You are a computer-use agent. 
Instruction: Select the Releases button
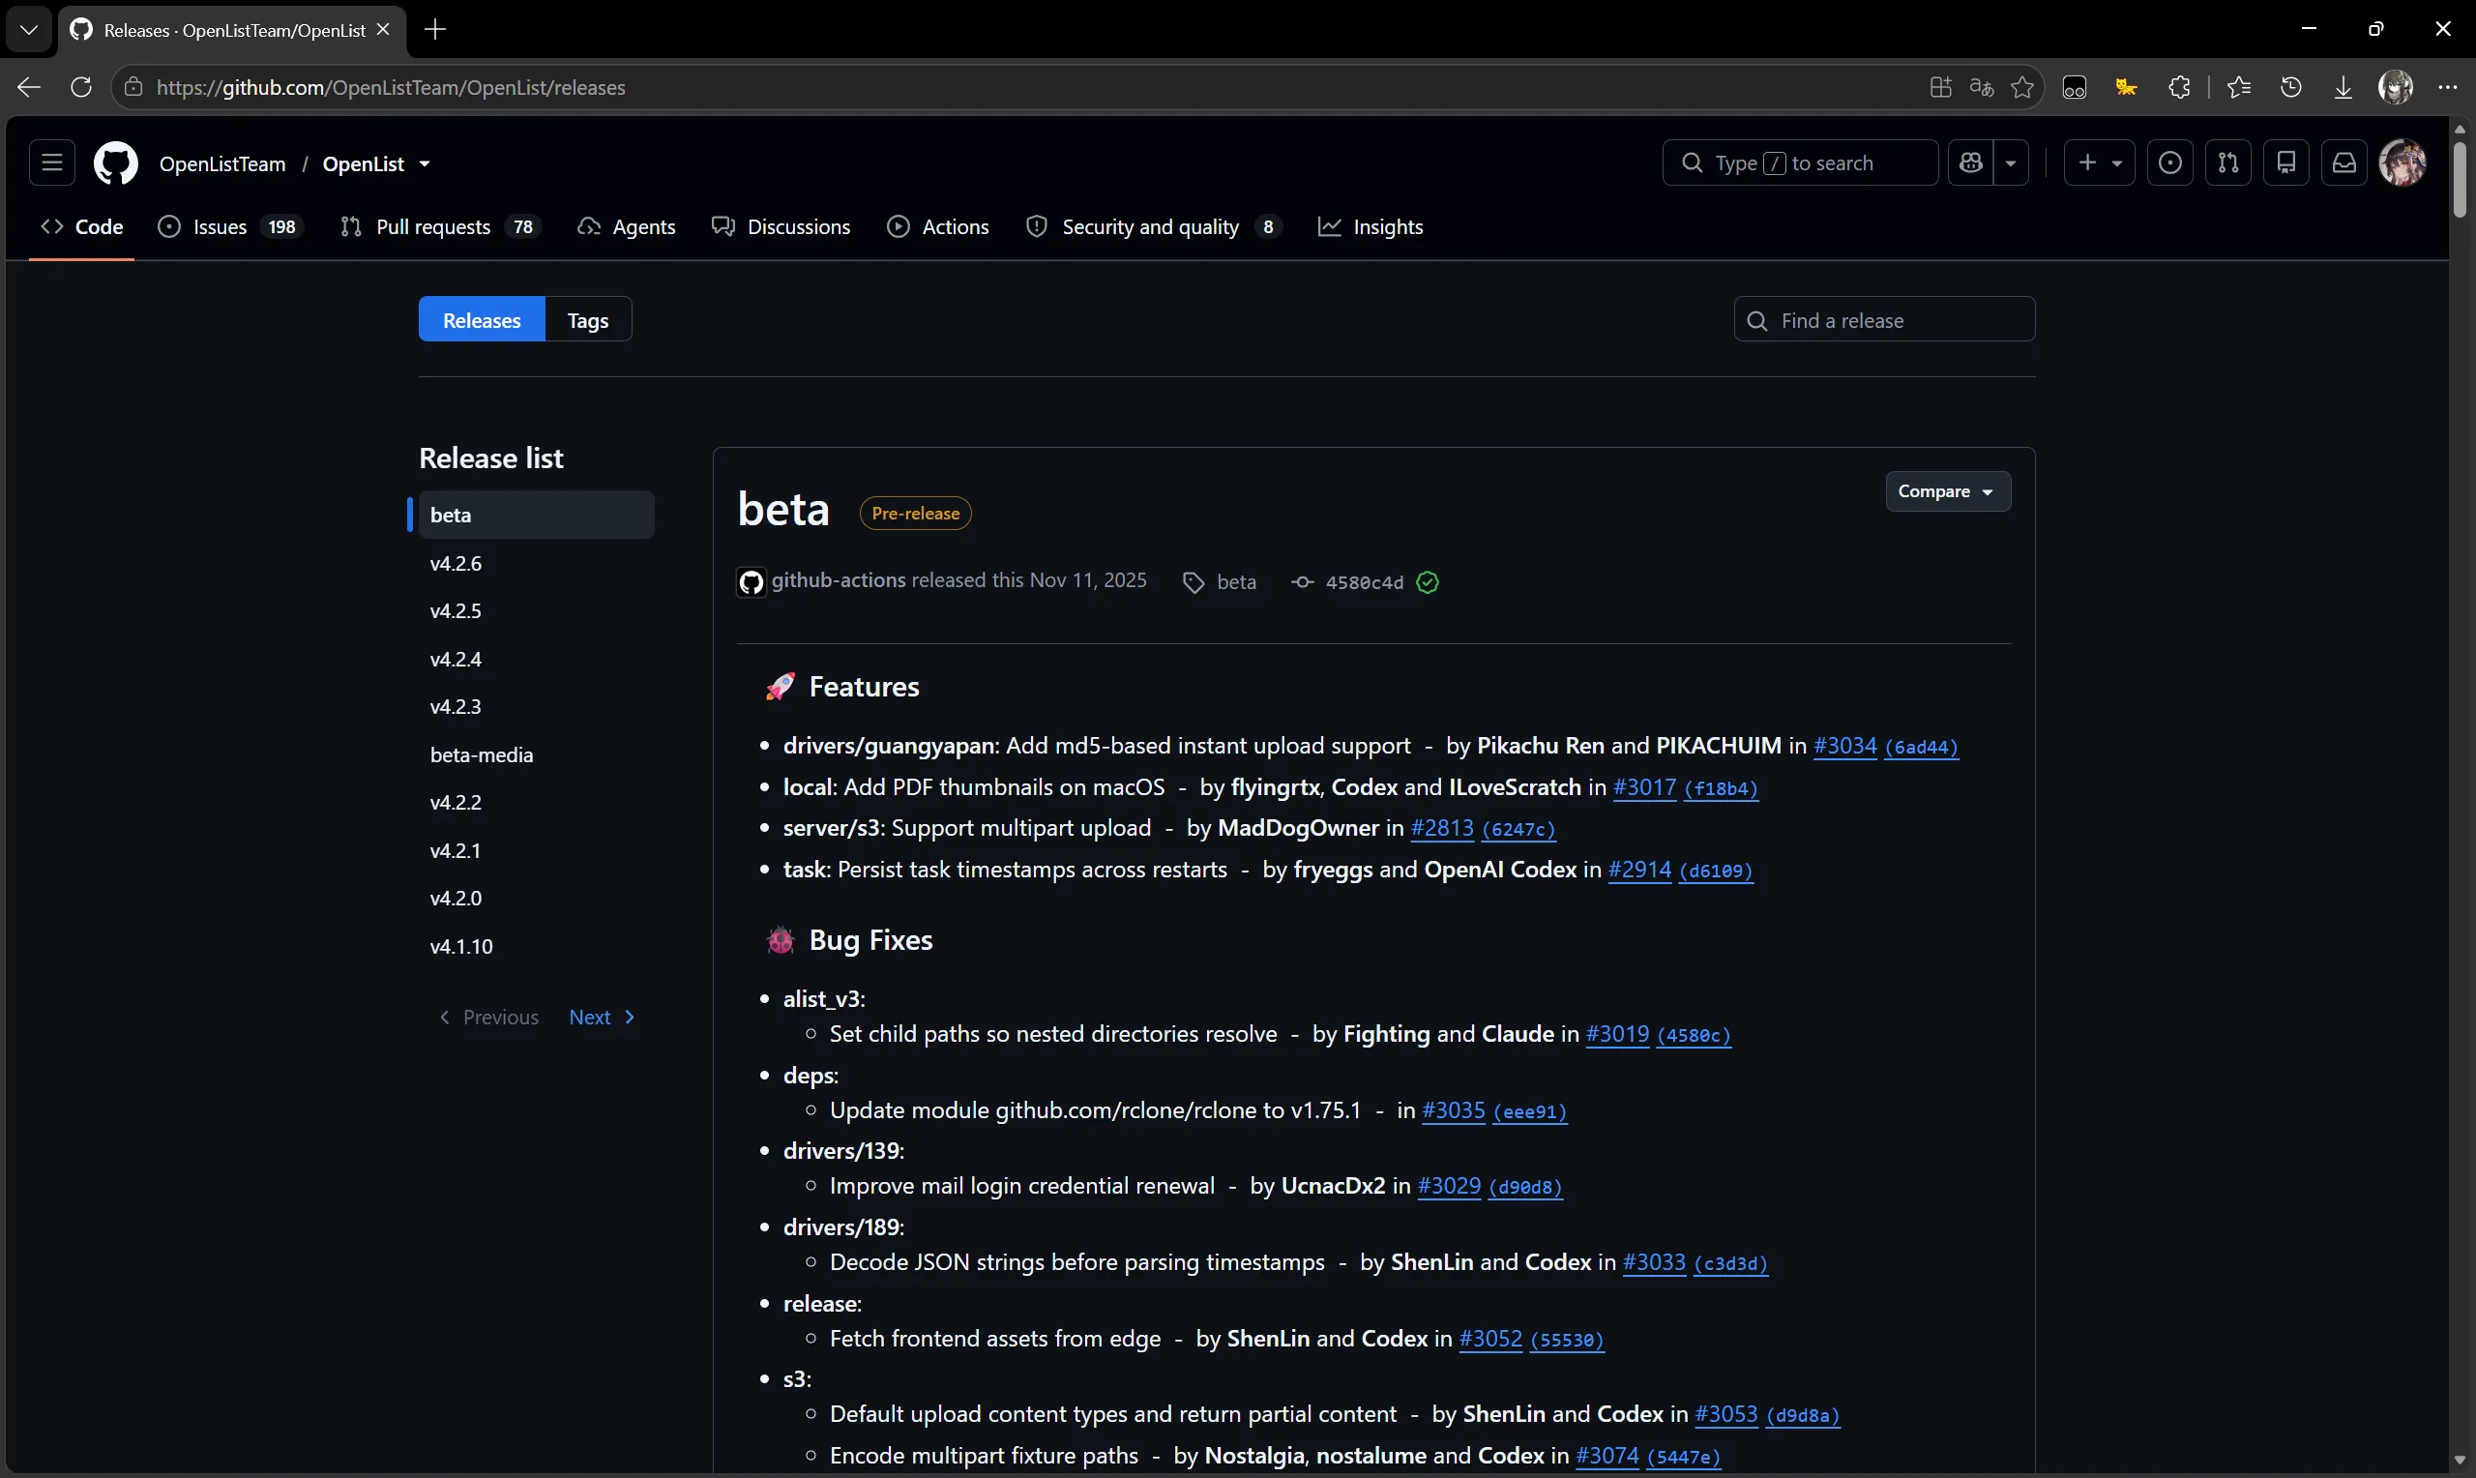click(482, 320)
